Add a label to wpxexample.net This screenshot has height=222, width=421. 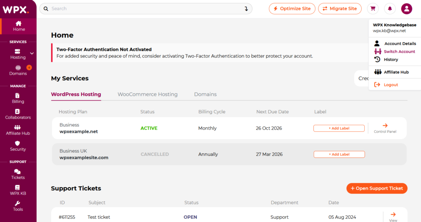(x=339, y=128)
